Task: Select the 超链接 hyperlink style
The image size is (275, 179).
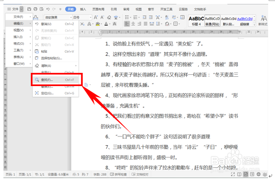Action: click(x=245, y=21)
